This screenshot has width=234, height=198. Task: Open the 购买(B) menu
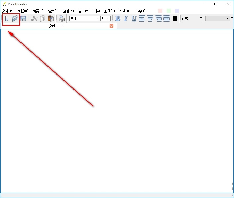[140, 11]
